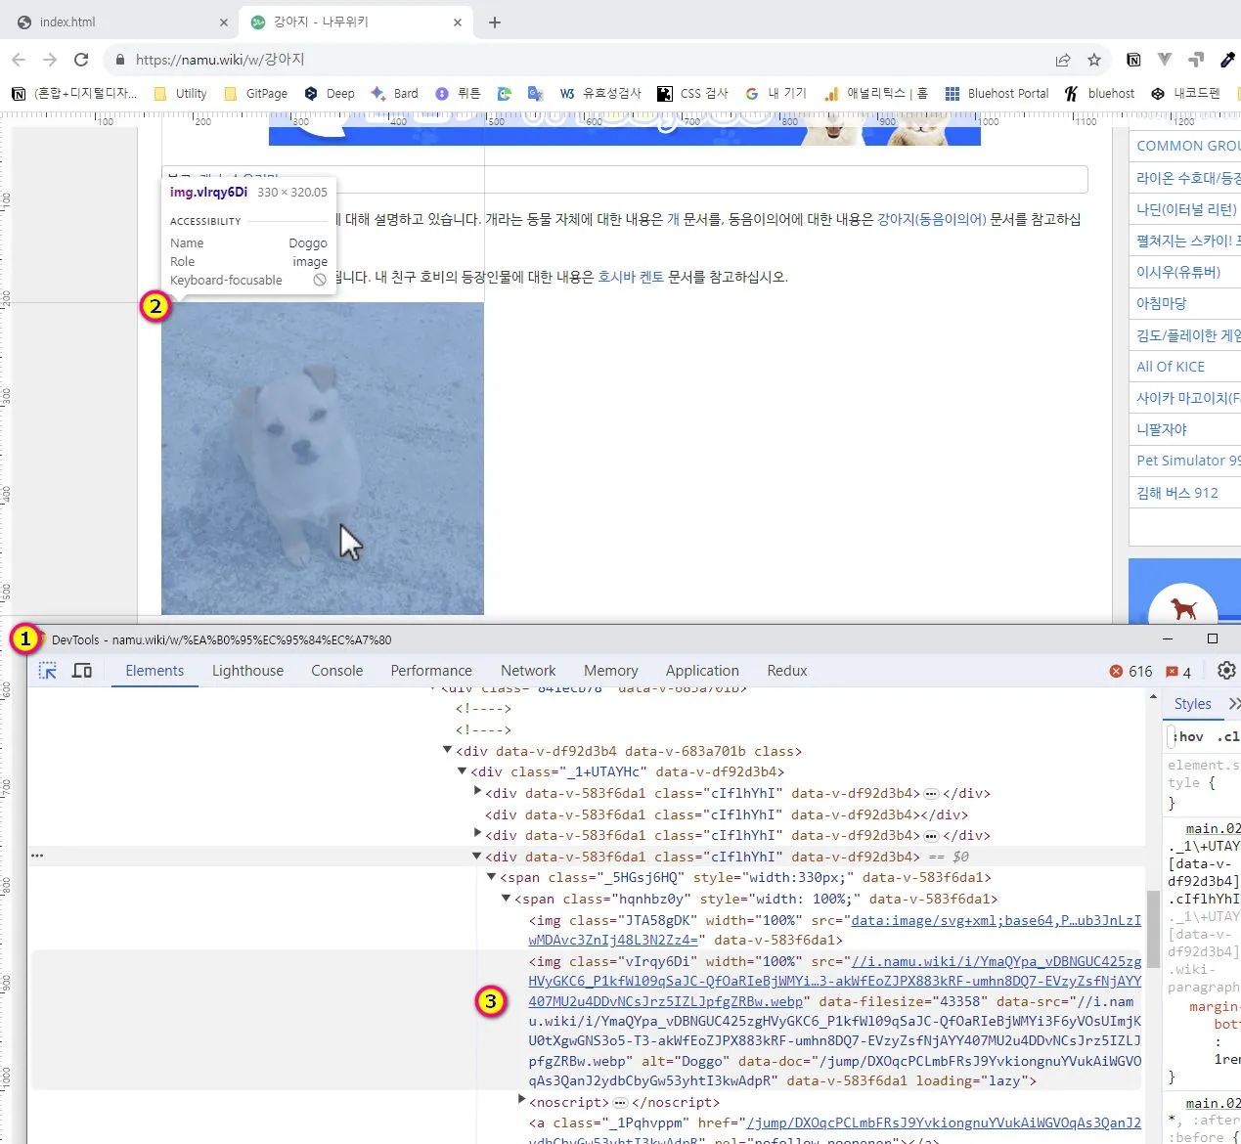Toggle the device toolbar icon

pyautogui.click(x=82, y=671)
